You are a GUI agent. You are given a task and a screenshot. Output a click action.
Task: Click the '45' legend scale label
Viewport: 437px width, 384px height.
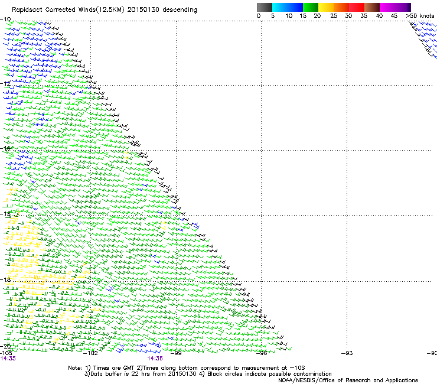[x=394, y=16]
